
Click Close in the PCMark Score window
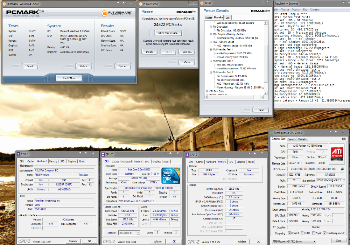tap(187, 62)
